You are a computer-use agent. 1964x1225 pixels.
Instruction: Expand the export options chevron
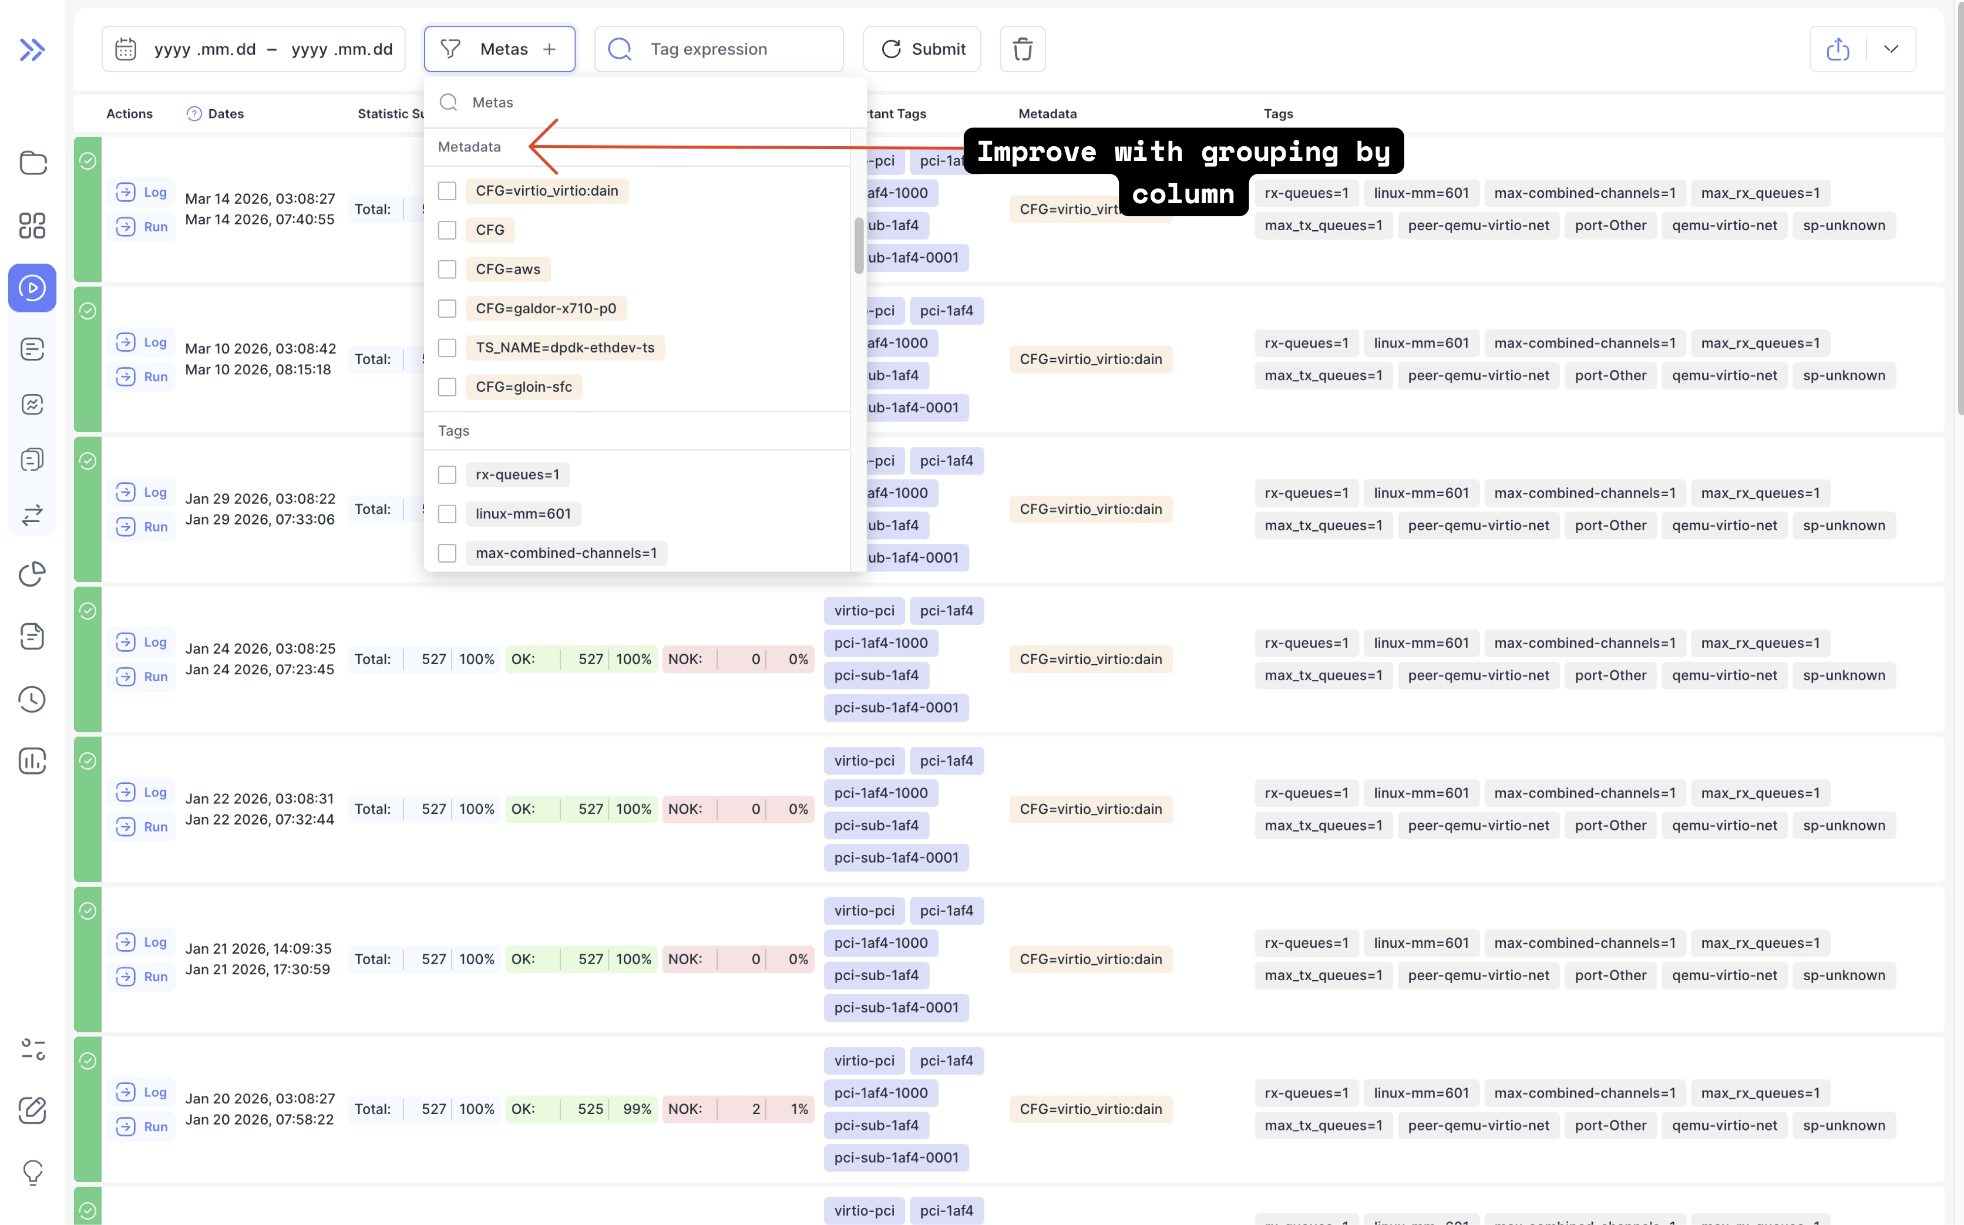click(x=1891, y=49)
